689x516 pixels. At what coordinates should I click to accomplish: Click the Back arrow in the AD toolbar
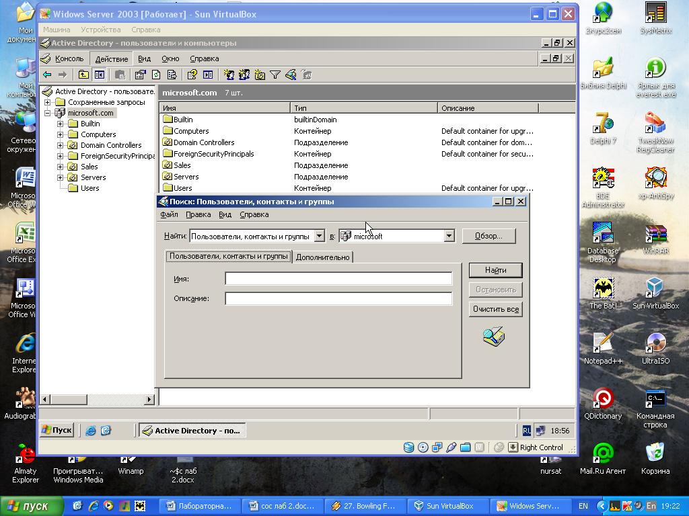pos(47,75)
